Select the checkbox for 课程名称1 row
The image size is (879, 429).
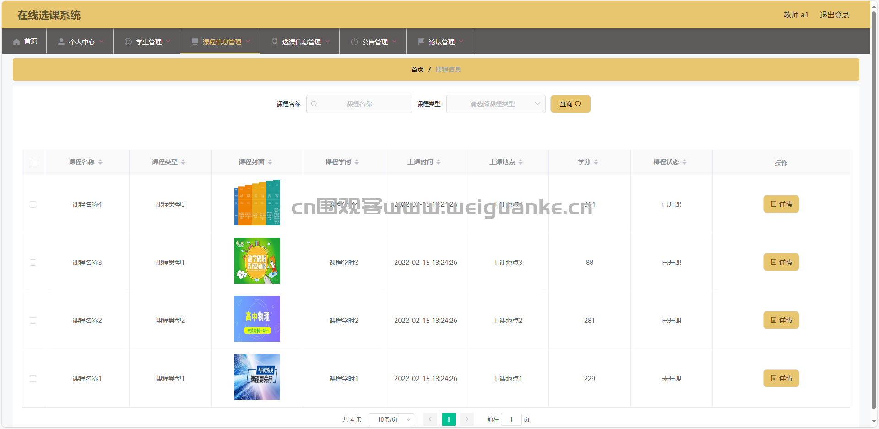pos(33,379)
